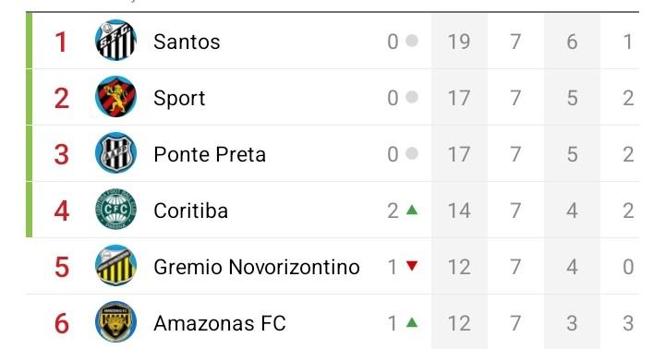Image resolution: width=665 pixels, height=349 pixels.
Task: Click the Coritiba green crest
Action: [x=115, y=210]
